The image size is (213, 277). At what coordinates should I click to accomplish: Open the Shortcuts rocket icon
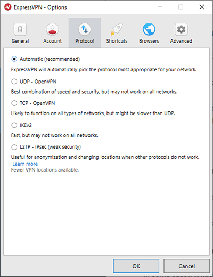pyautogui.click(x=117, y=29)
